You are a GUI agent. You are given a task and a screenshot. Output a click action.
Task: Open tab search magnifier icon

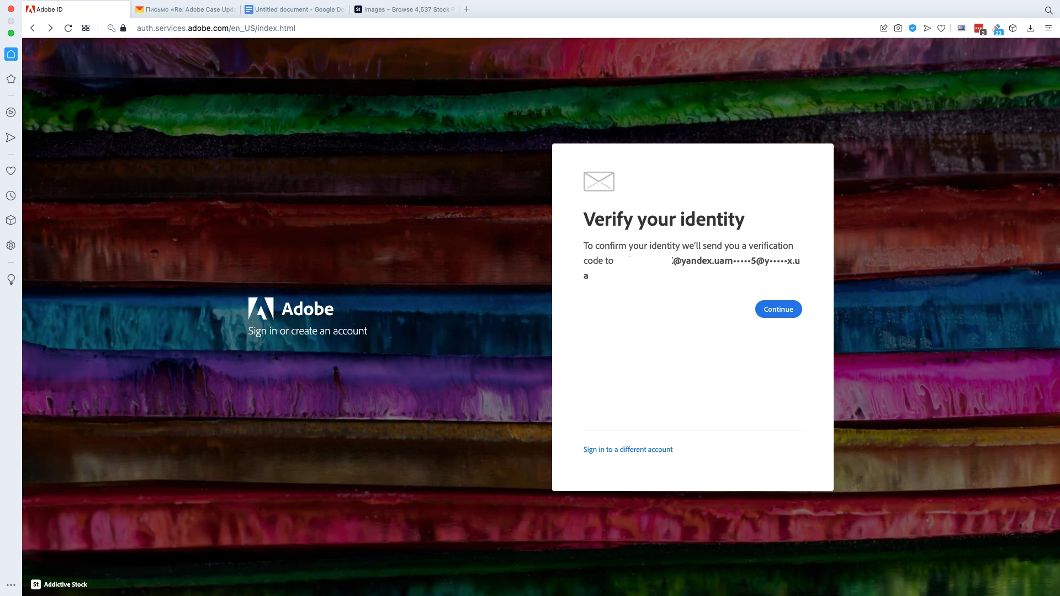point(1048,10)
